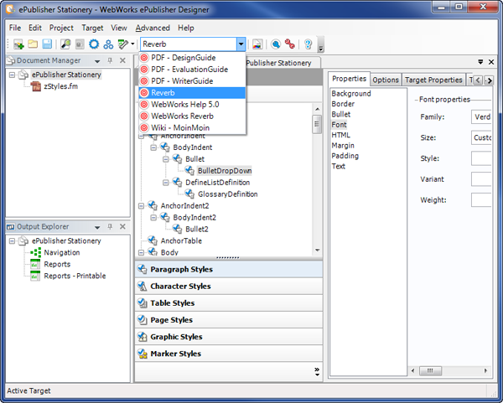
Task: Click the Generate gear icon
Action: click(94, 44)
